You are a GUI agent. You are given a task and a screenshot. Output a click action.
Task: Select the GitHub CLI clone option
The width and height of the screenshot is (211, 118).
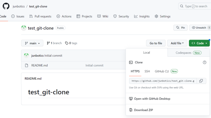tap(166, 71)
